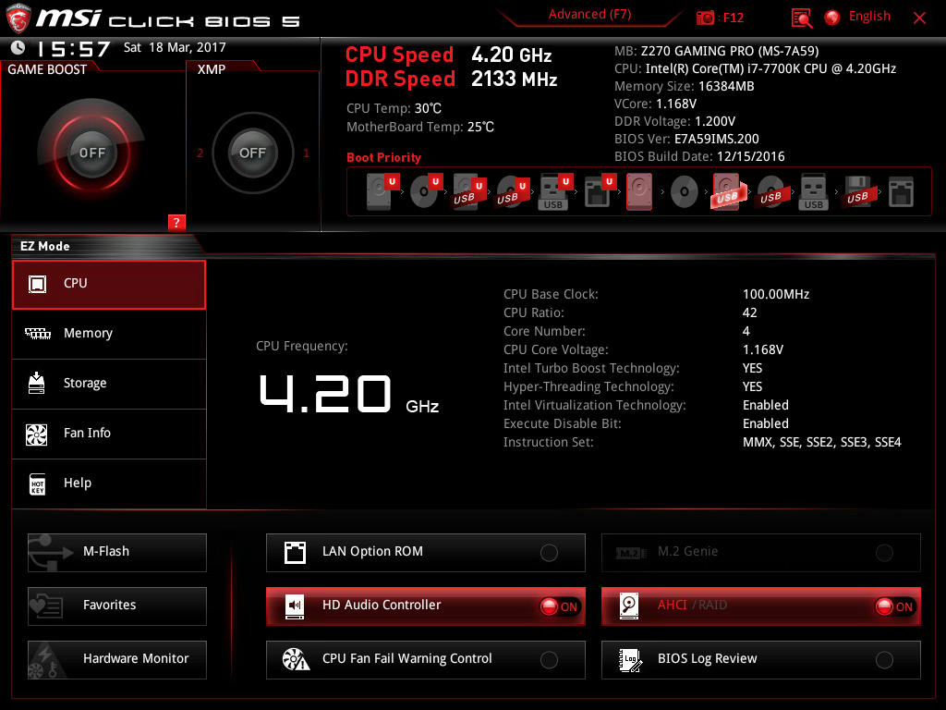Enable CPU Fan Fail Warning Control
Image resolution: width=946 pixels, height=710 pixels.
(x=549, y=659)
